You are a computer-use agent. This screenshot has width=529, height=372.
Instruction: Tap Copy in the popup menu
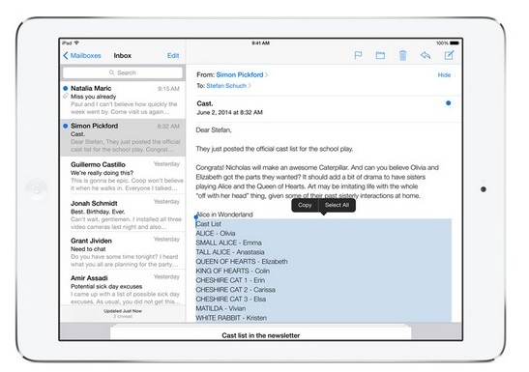(305, 205)
